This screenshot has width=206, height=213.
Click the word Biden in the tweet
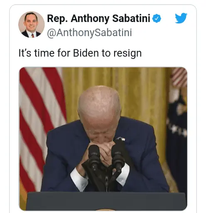(86, 53)
